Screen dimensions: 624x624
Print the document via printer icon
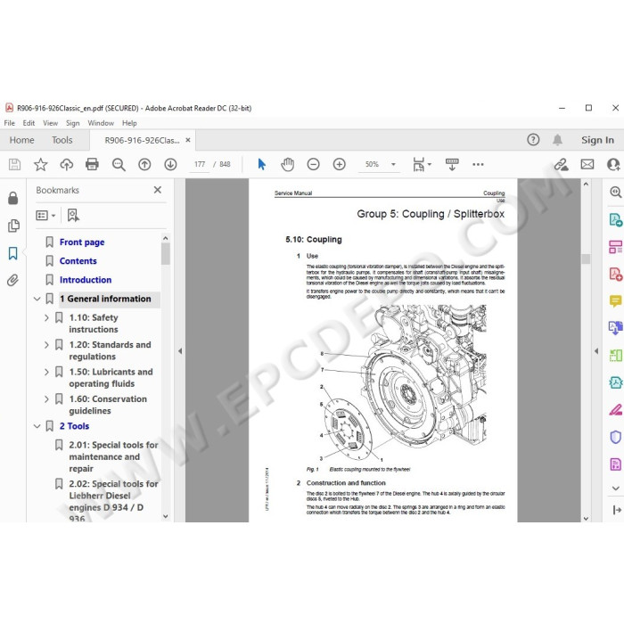pyautogui.click(x=92, y=164)
